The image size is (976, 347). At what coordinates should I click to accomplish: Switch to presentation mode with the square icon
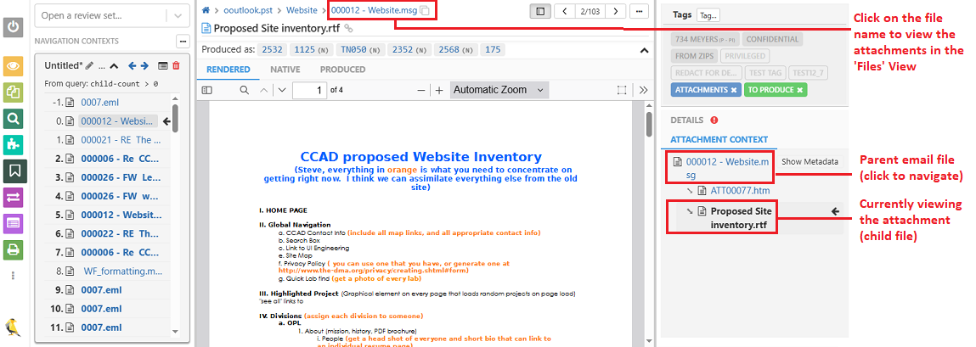621,90
